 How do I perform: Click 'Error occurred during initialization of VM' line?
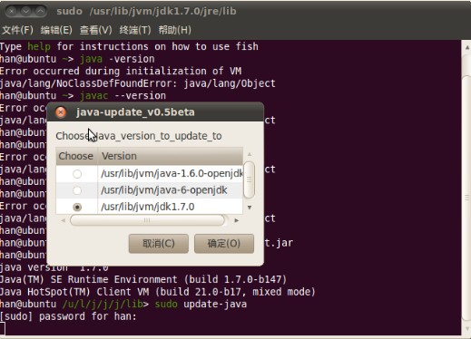click(121, 71)
